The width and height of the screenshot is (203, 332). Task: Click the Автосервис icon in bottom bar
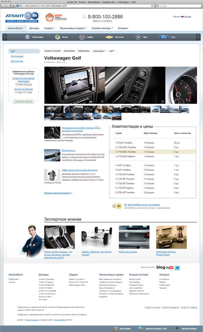[x=115, y=328]
